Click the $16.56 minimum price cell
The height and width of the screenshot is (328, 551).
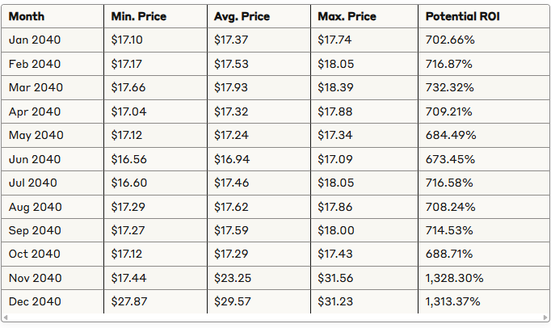click(128, 159)
